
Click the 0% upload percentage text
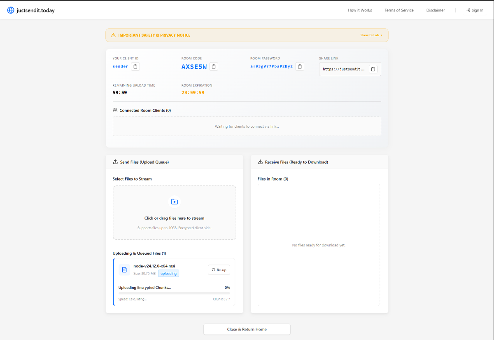click(227, 287)
